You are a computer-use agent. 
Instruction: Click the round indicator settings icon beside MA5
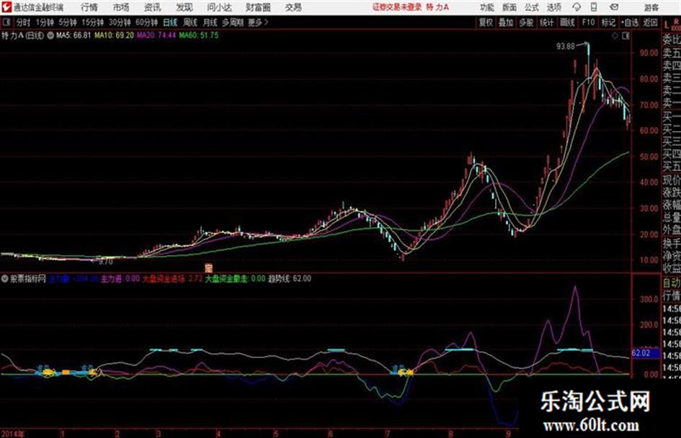50,35
